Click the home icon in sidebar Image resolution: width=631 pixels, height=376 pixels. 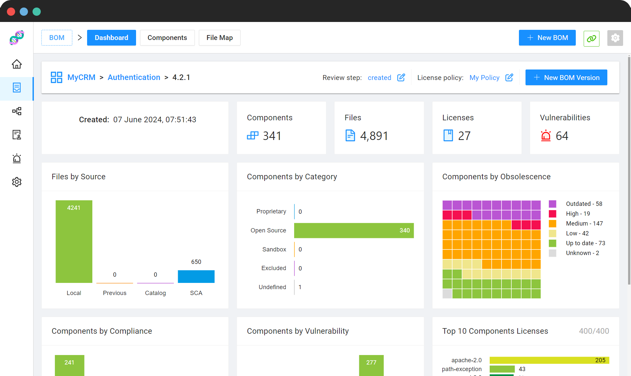(x=17, y=64)
